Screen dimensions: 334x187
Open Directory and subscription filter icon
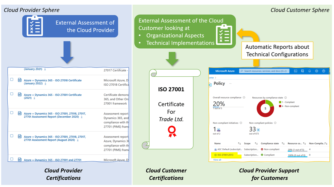pyautogui.click(x=303, y=71)
